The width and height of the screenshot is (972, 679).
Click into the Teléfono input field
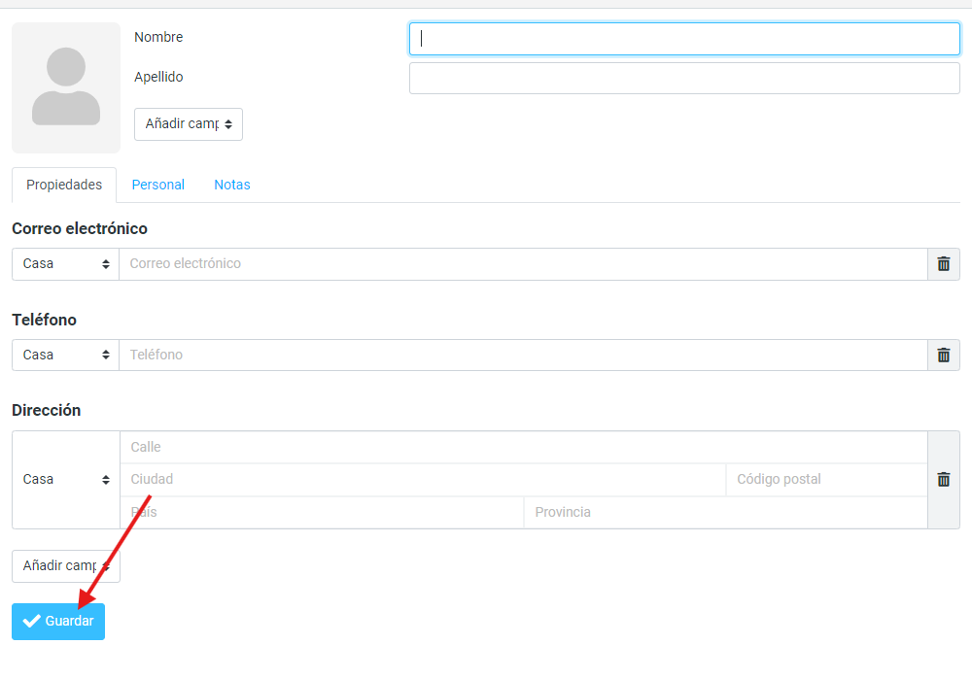click(523, 356)
